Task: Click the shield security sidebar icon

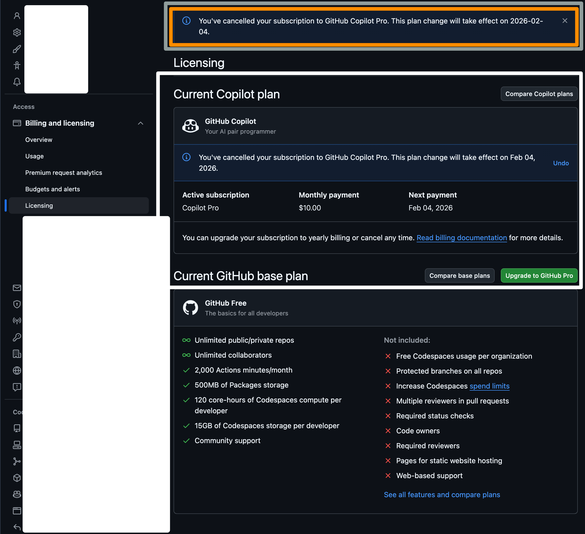Action: [x=17, y=304]
